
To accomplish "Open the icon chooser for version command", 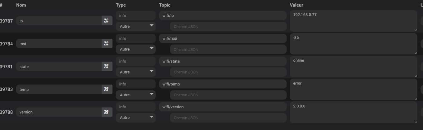I will [x=107, y=112].
